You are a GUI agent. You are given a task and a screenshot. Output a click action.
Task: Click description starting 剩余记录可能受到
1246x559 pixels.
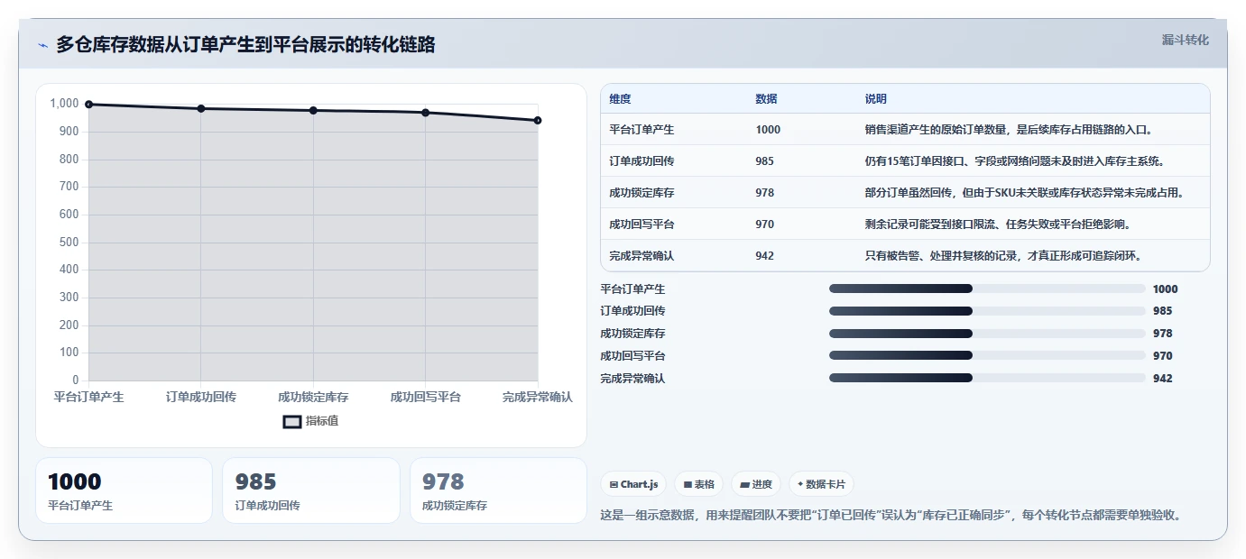[x=998, y=225]
